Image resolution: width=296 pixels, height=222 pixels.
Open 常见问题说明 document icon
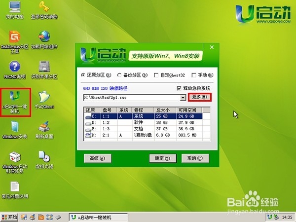(x=15, y=190)
